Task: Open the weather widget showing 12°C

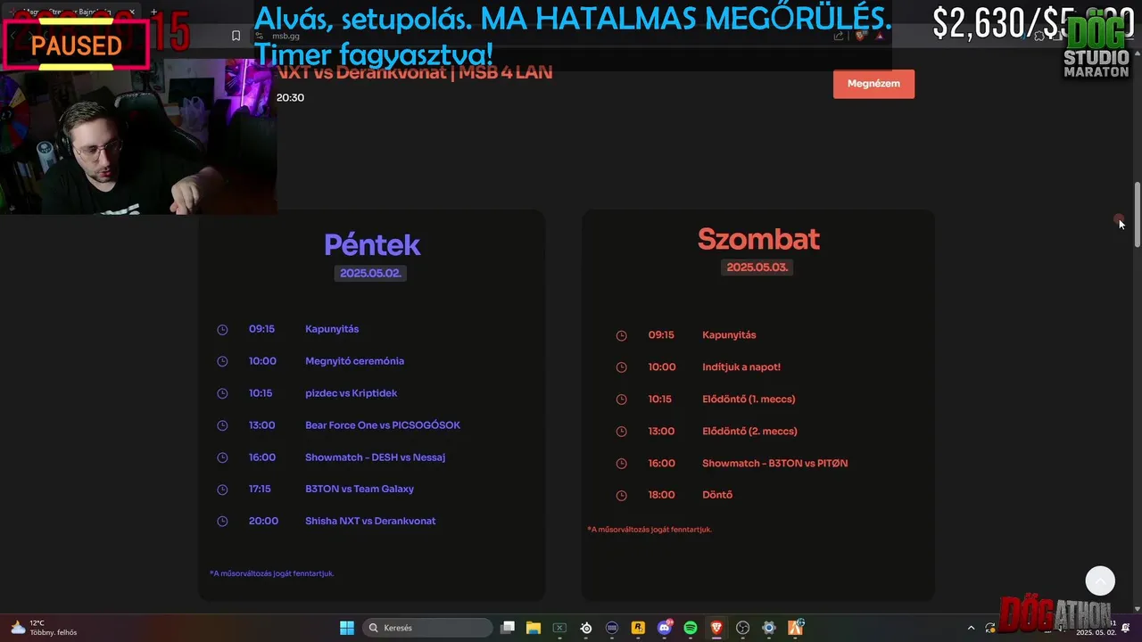Action: [43, 628]
